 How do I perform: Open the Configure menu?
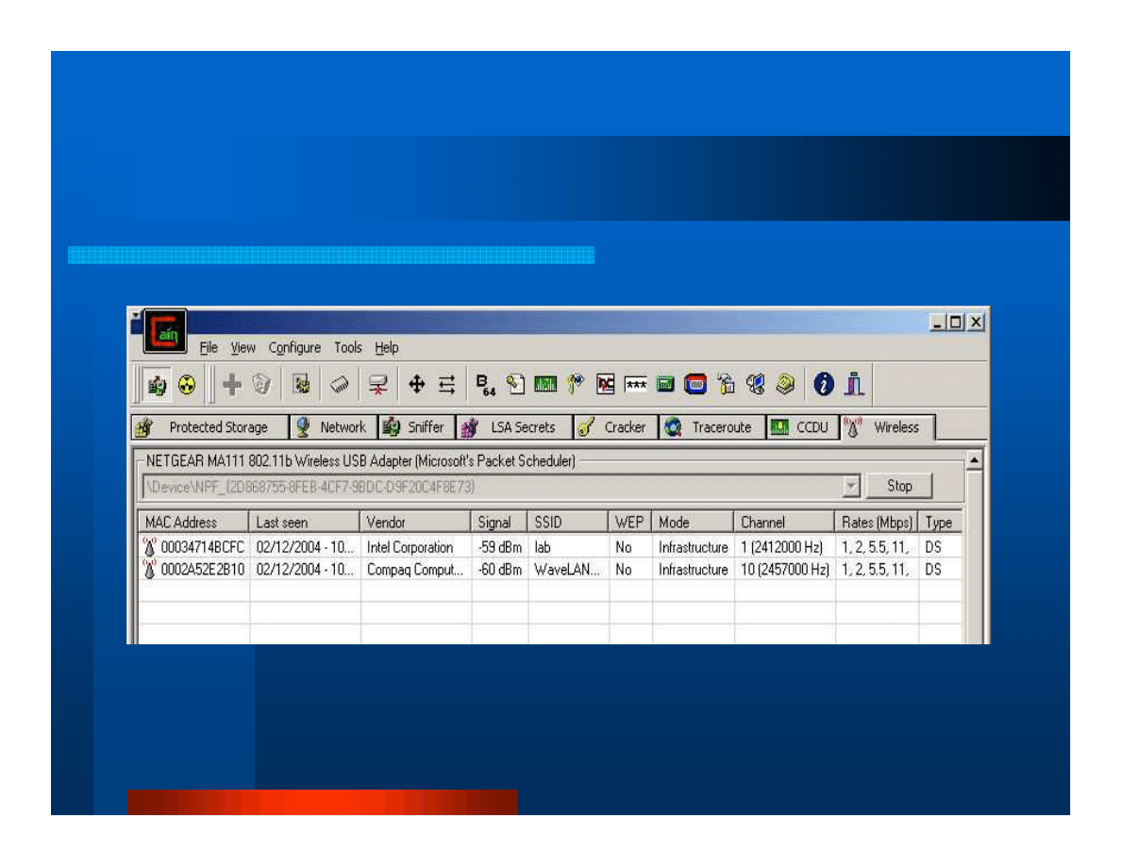(294, 348)
